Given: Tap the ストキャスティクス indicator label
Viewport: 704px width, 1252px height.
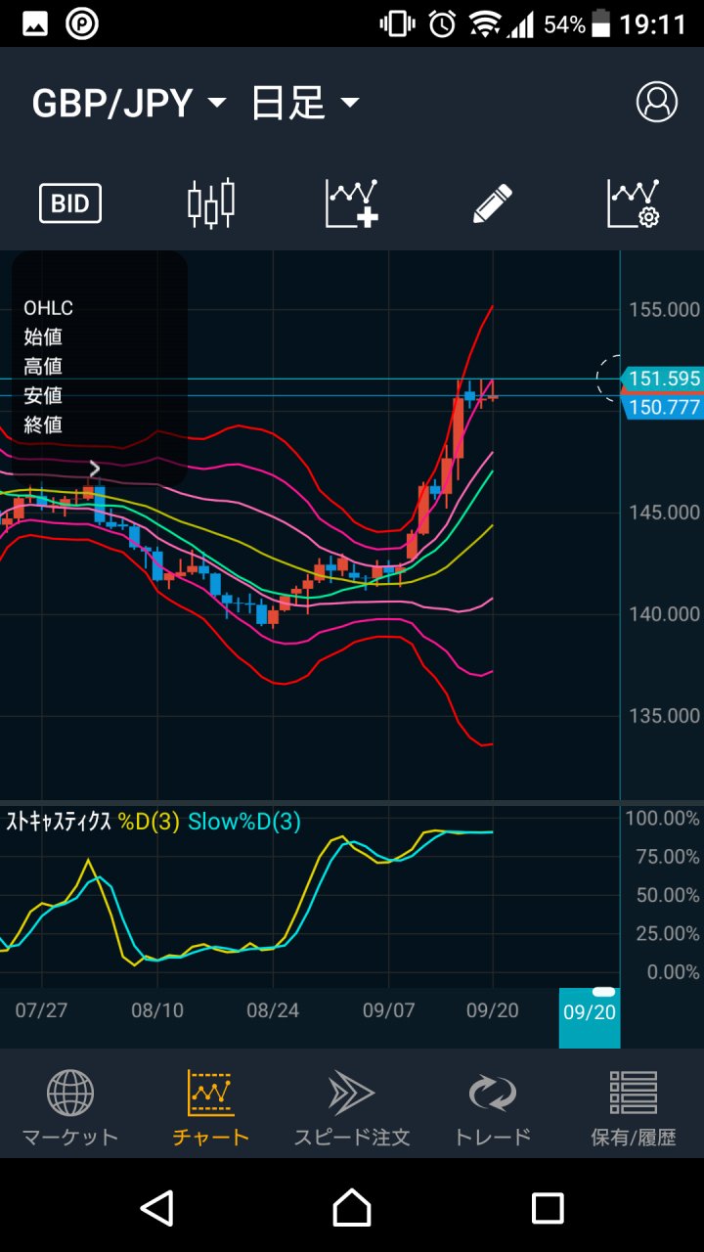Looking at the screenshot, I should point(59,822).
